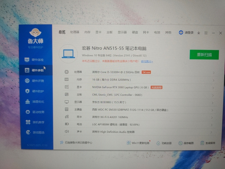Expand the 网卡 row chevron
The image size is (225, 169).
pyautogui.click(x=212, y=118)
